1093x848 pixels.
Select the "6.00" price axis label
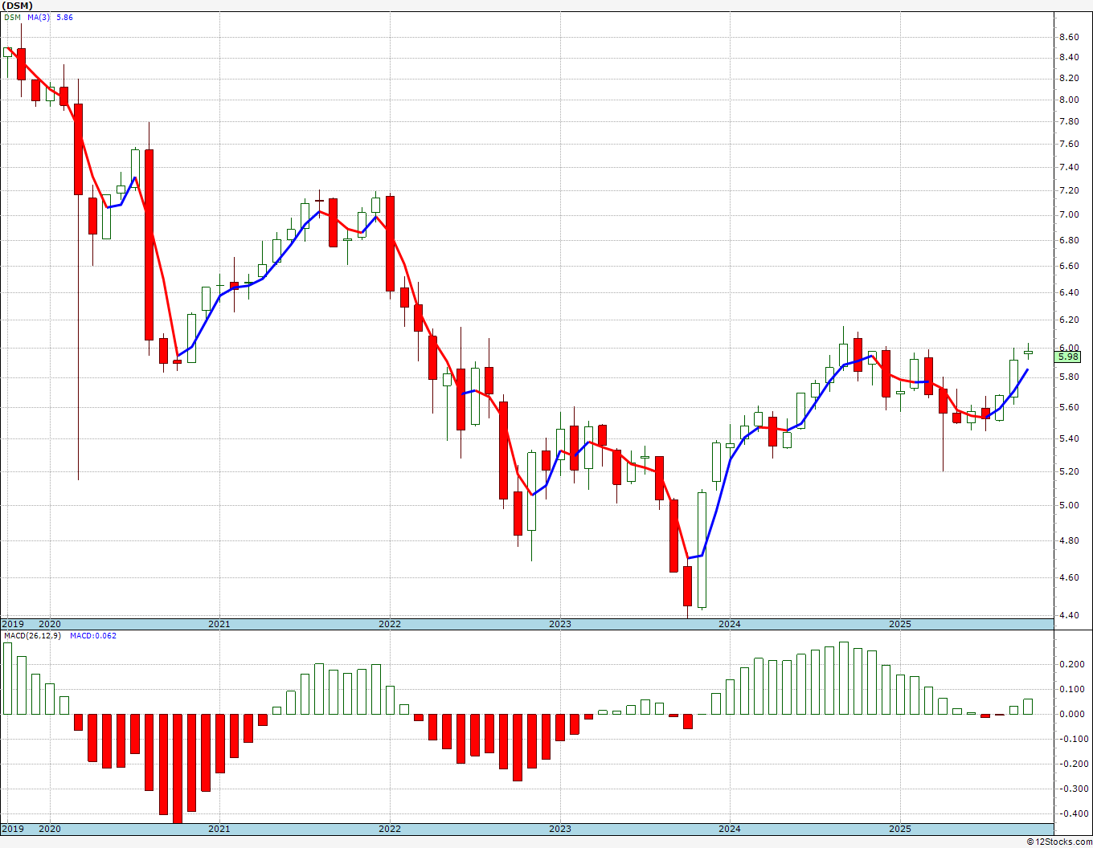pos(1069,347)
